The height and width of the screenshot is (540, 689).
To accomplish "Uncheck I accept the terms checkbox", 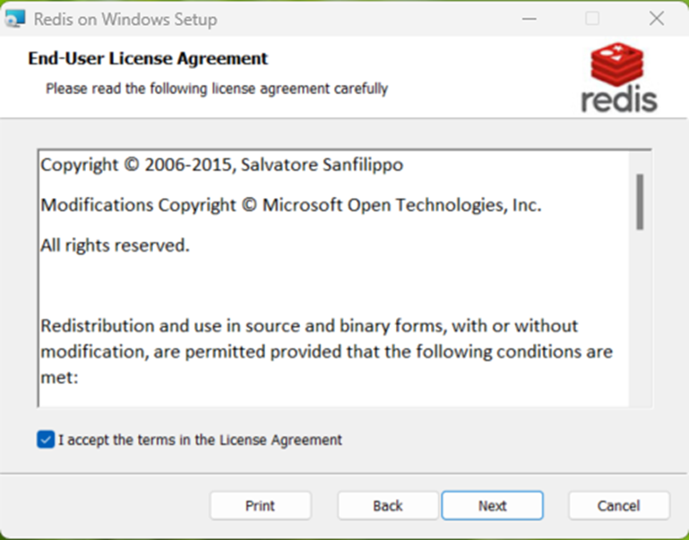I will (x=46, y=440).
